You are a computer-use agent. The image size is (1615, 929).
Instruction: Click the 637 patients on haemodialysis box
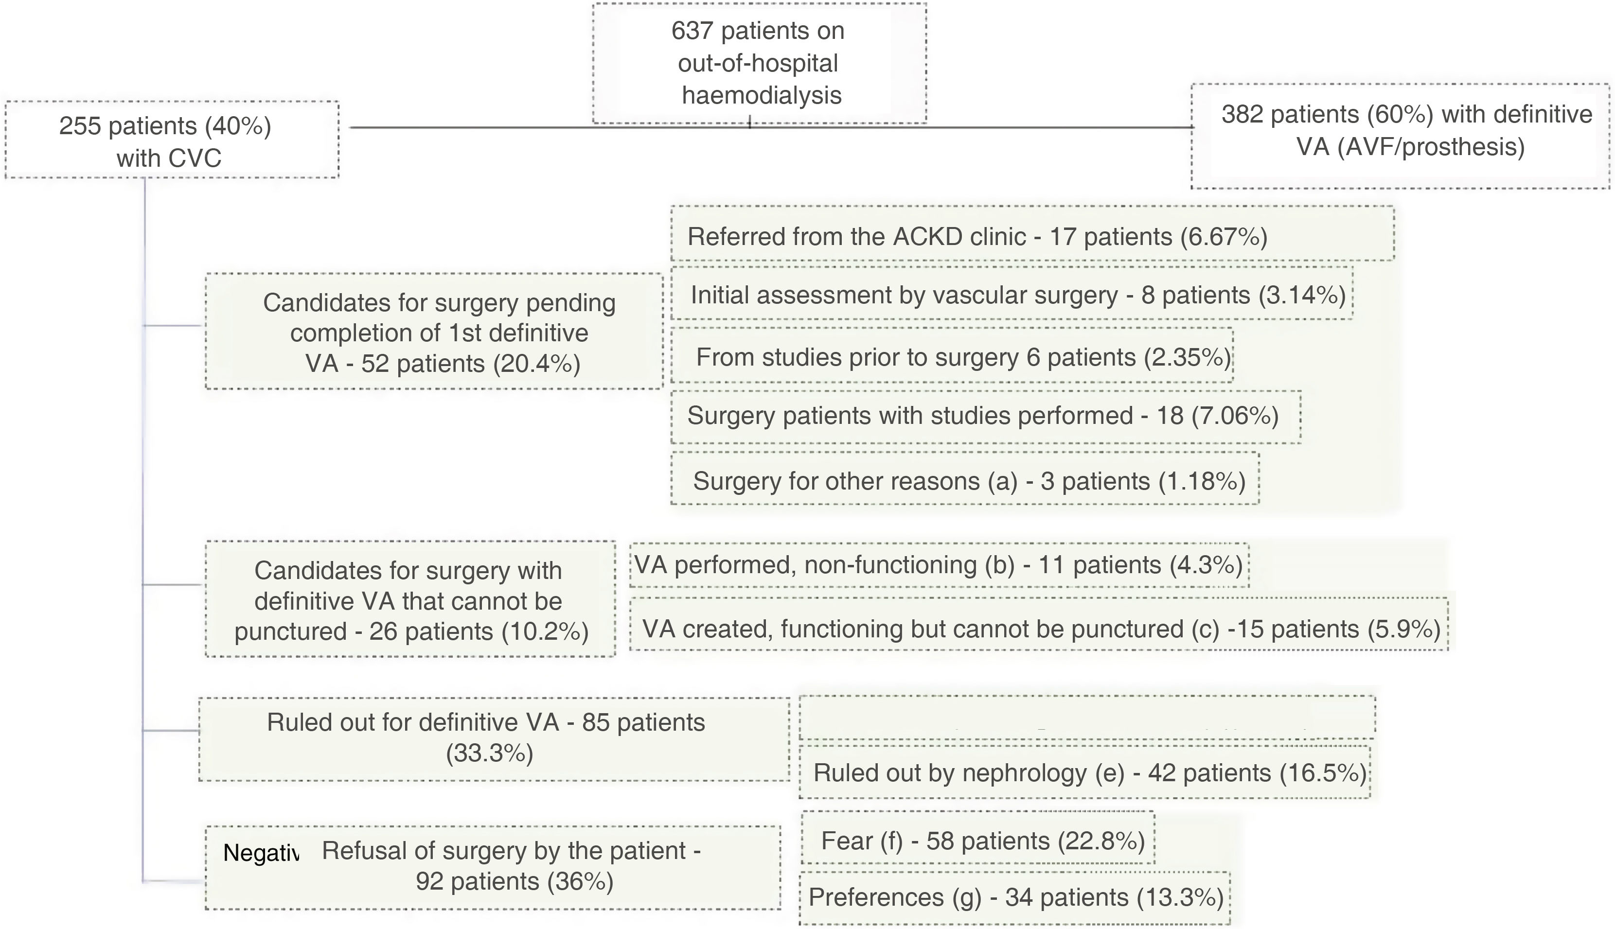click(x=759, y=63)
